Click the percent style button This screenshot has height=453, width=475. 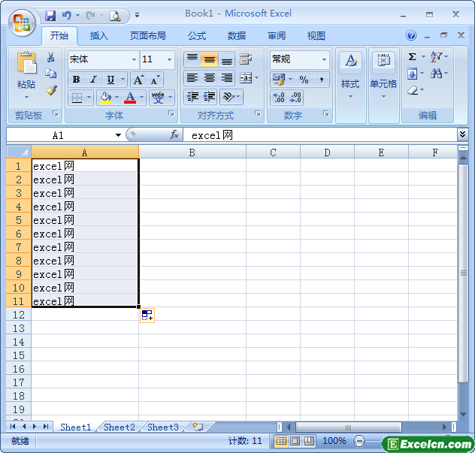click(304, 80)
